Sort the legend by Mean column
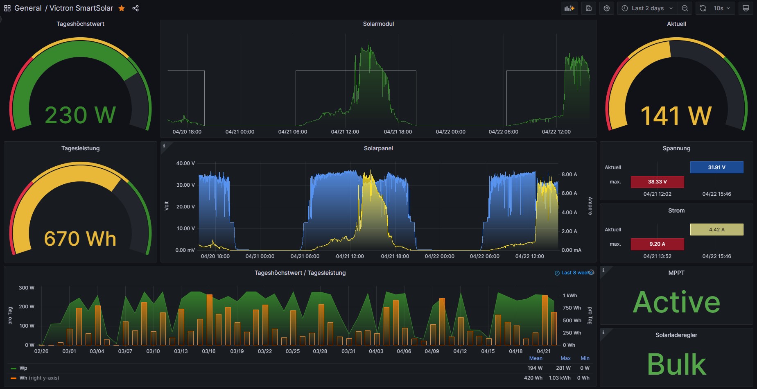This screenshot has width=757, height=389. pos(536,358)
